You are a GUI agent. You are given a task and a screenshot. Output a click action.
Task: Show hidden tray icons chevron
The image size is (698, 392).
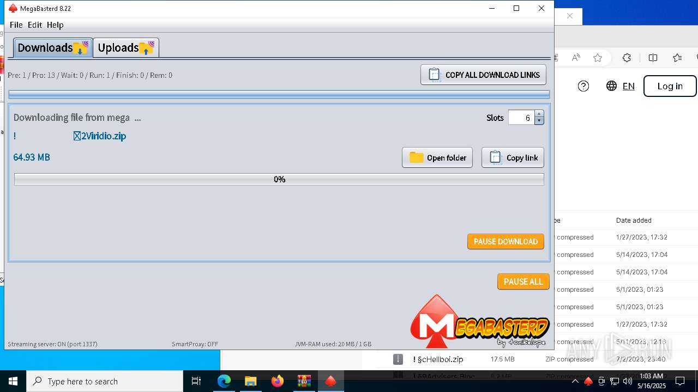[575, 381]
